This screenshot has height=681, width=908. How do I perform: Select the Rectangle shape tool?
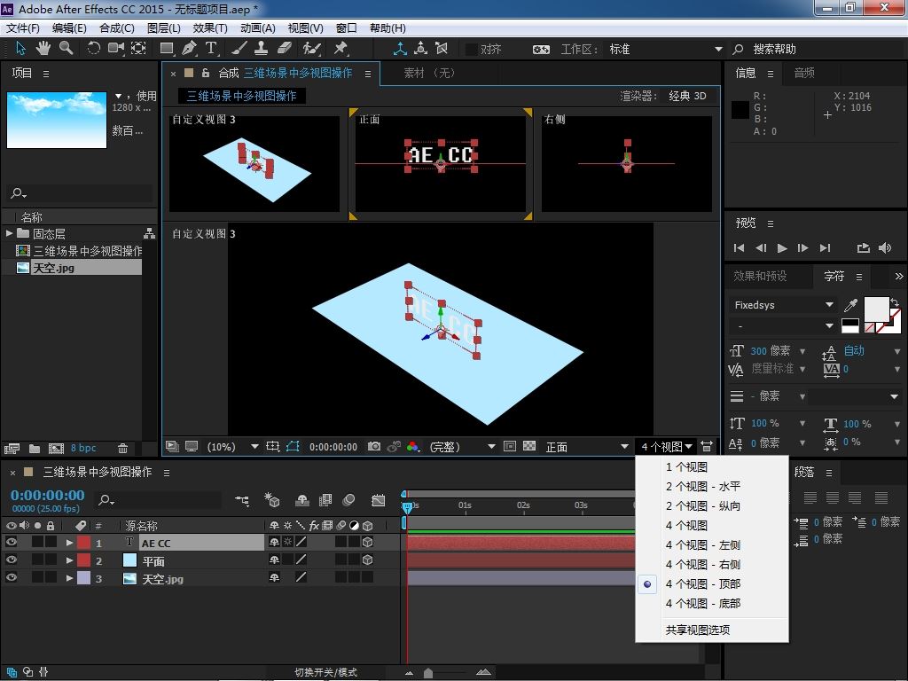167,49
